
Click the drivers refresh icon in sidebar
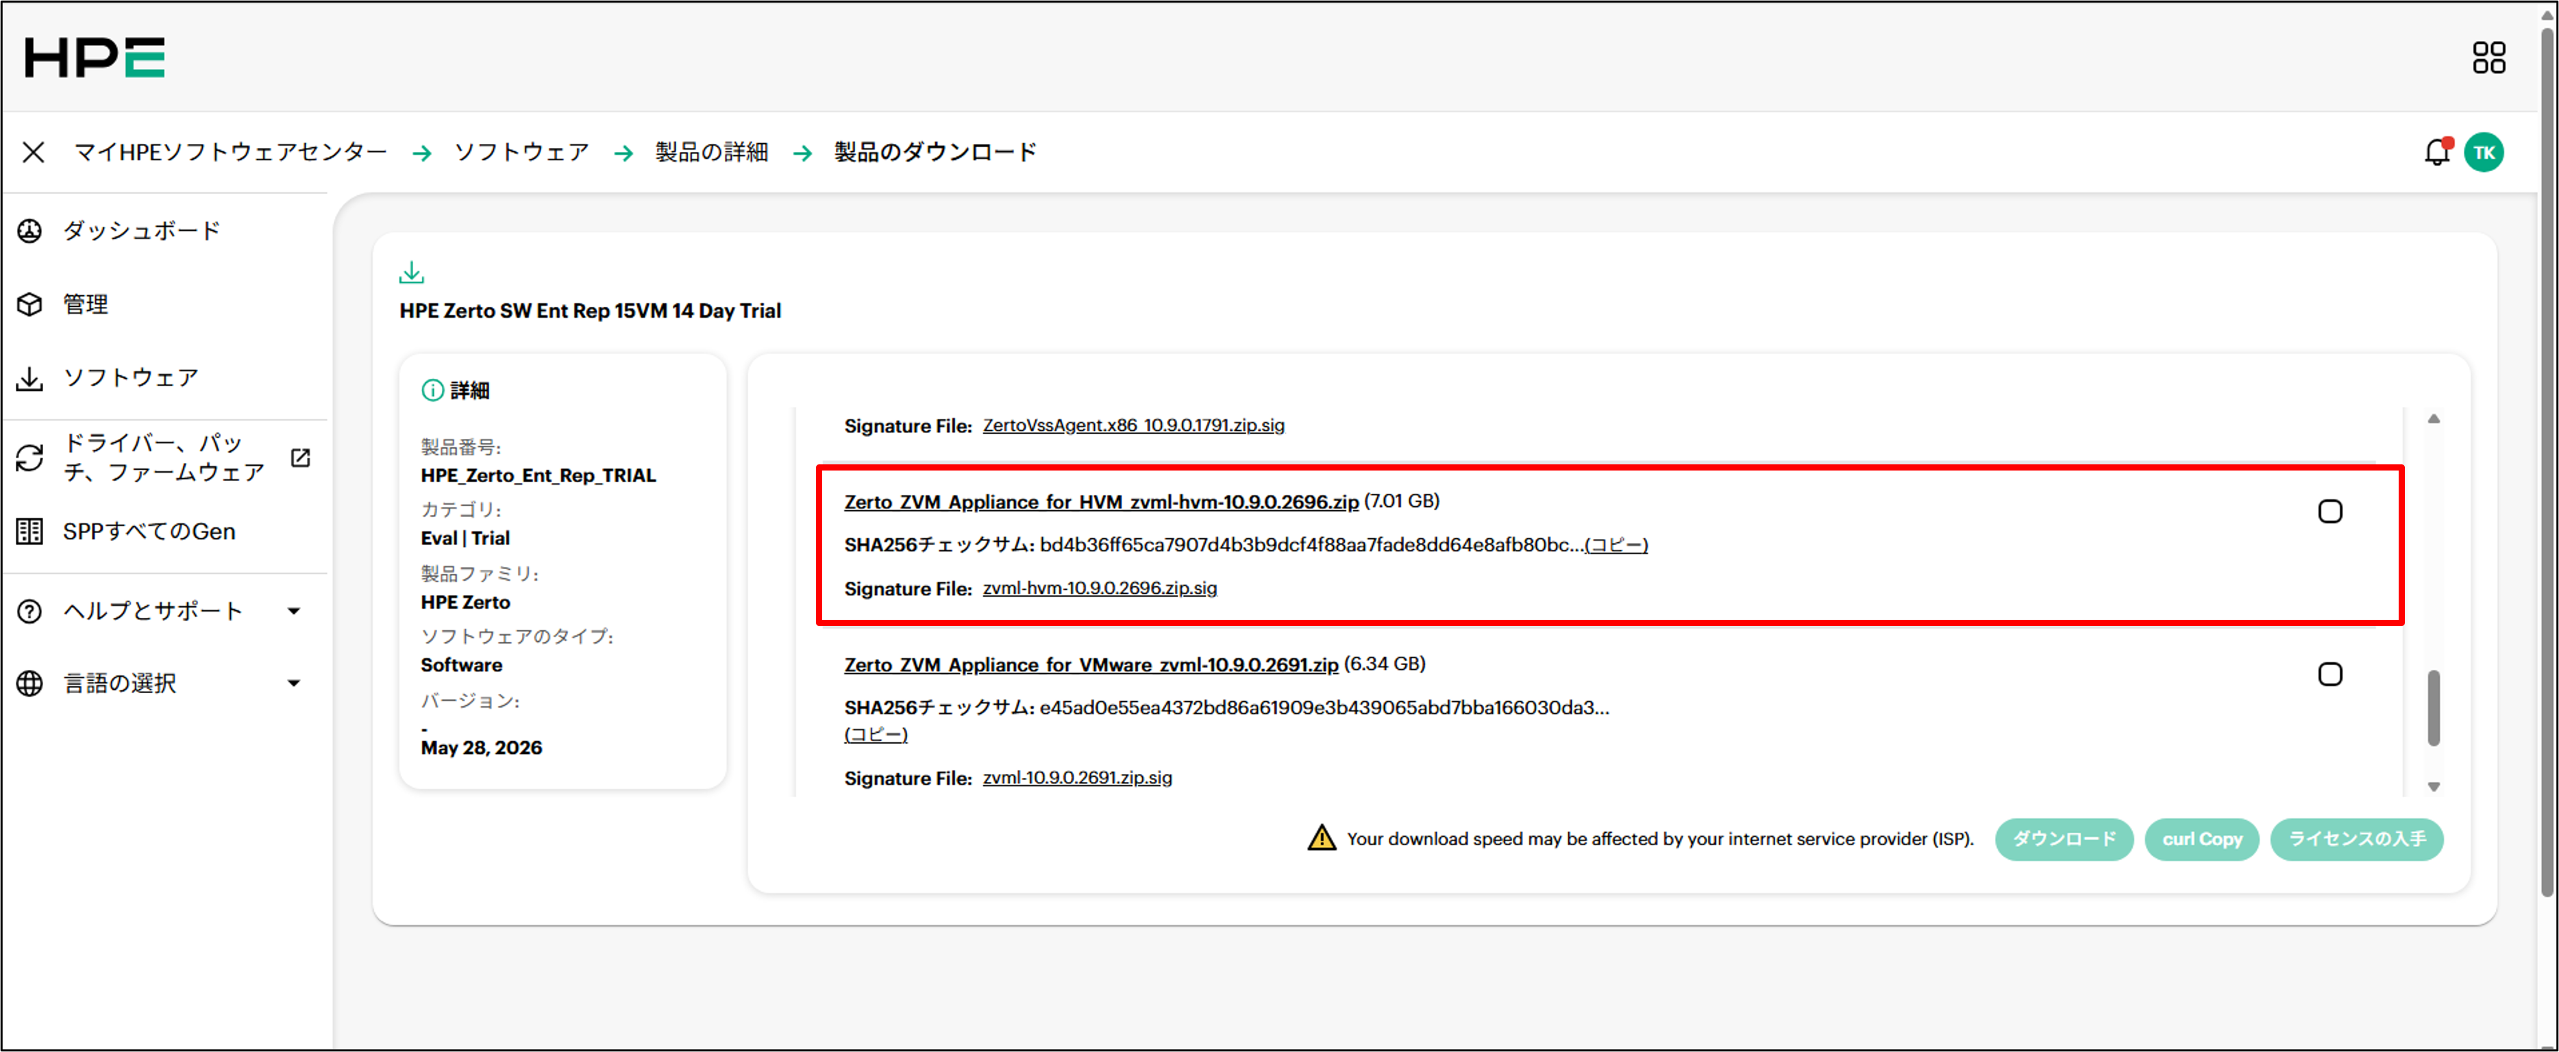click(x=29, y=457)
